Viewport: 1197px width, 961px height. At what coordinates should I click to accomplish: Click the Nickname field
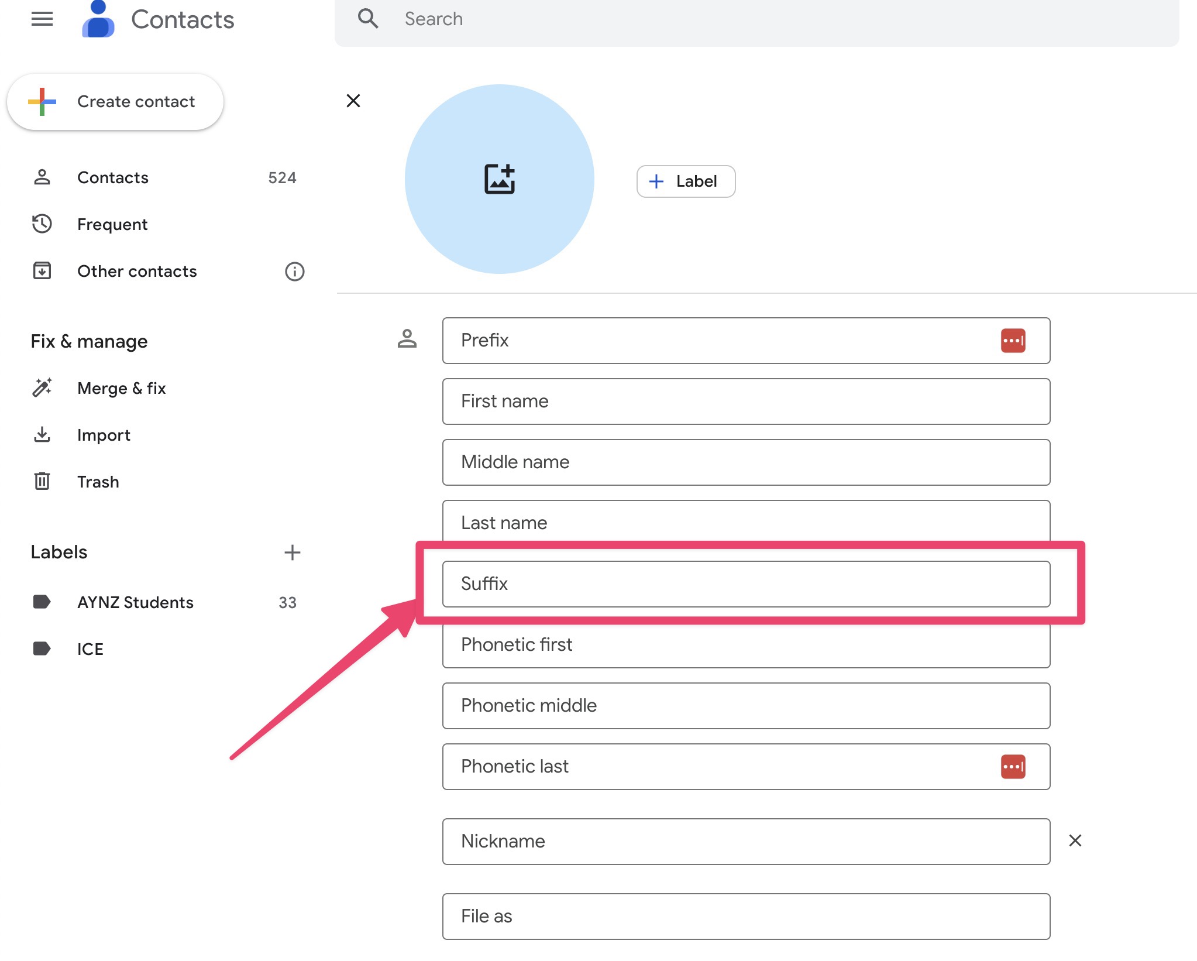[746, 842]
